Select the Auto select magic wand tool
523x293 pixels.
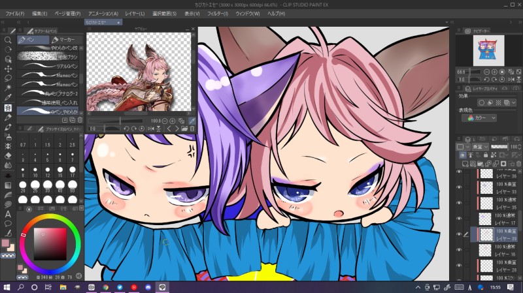click(x=8, y=87)
